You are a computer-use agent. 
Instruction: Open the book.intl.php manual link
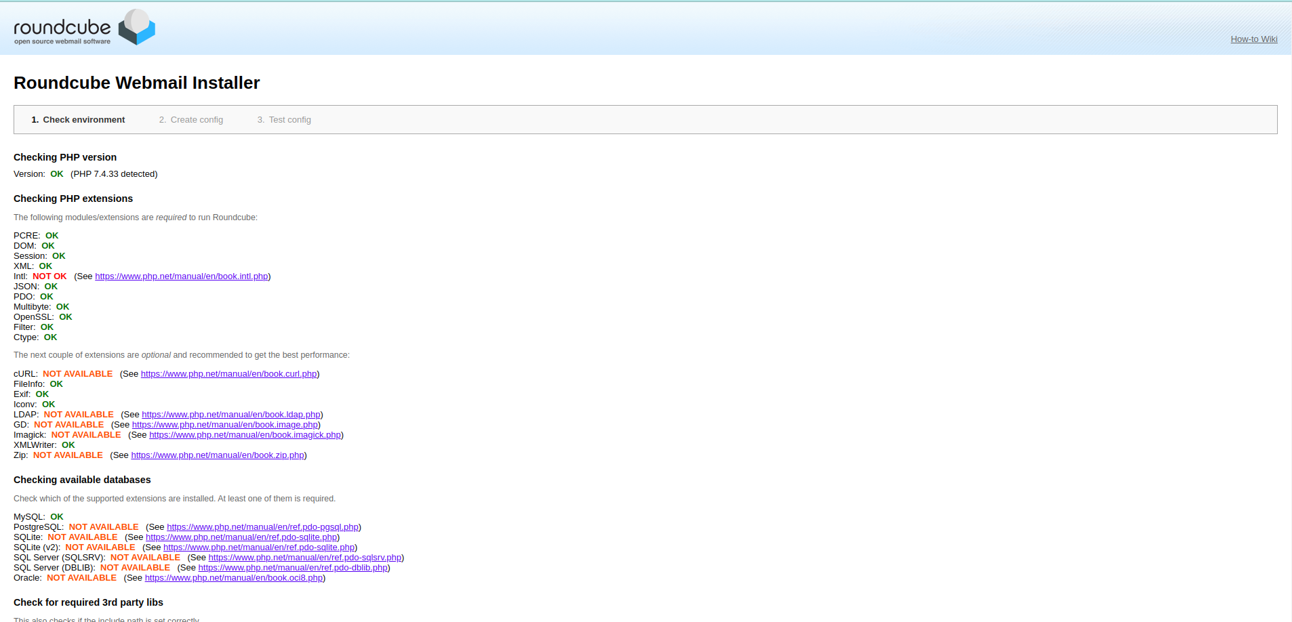click(x=182, y=276)
